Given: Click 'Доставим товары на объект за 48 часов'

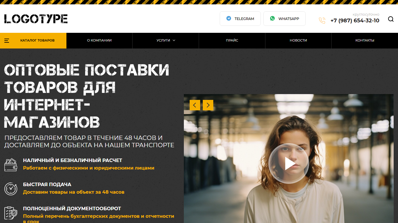Looking at the screenshot, I should tap(74, 192).
